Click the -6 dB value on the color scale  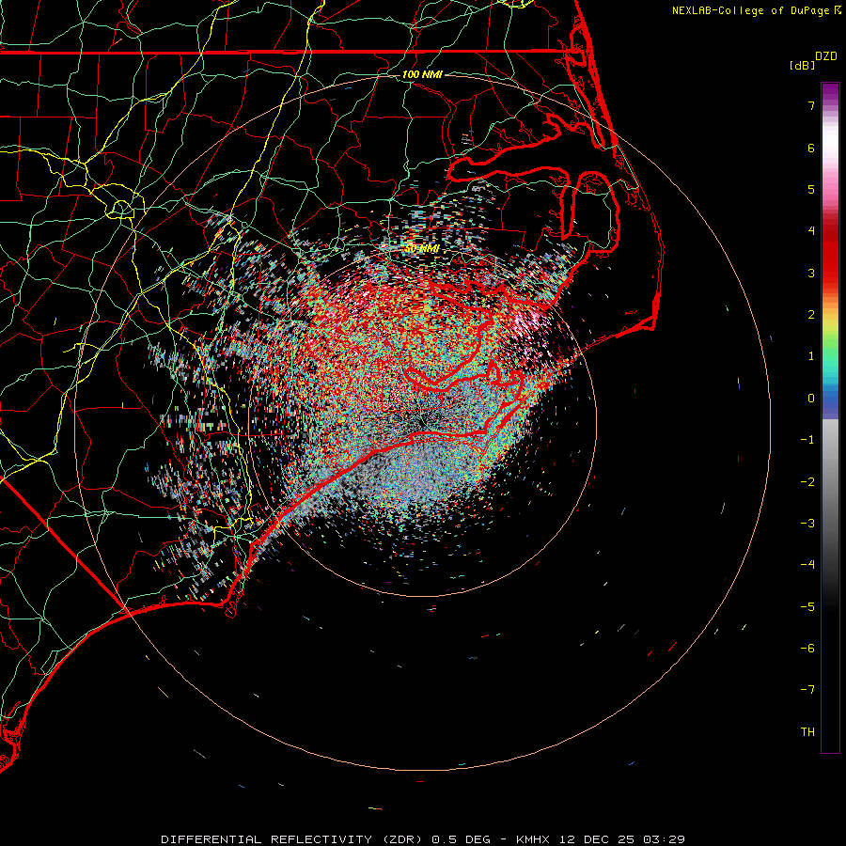click(807, 649)
